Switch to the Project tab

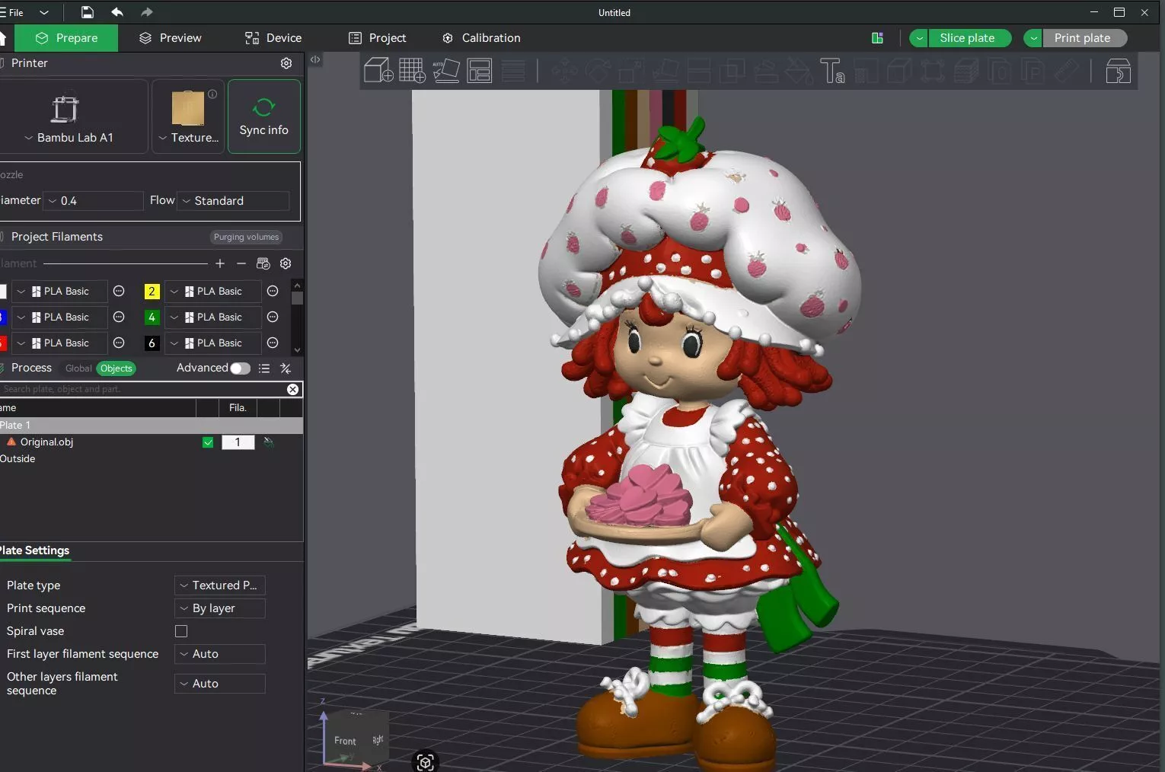pos(378,38)
